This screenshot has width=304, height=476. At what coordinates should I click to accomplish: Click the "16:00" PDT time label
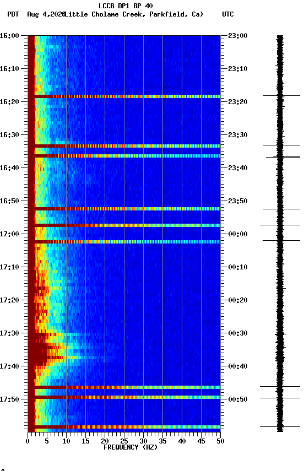9,35
